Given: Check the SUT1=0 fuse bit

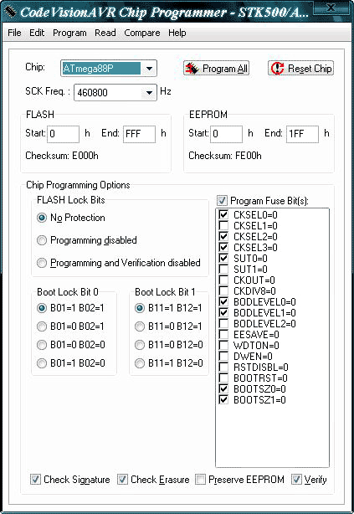Looking at the screenshot, I should tap(223, 269).
